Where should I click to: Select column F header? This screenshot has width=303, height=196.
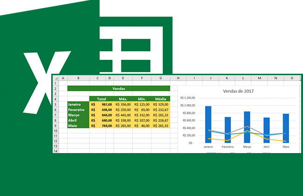(142, 78)
